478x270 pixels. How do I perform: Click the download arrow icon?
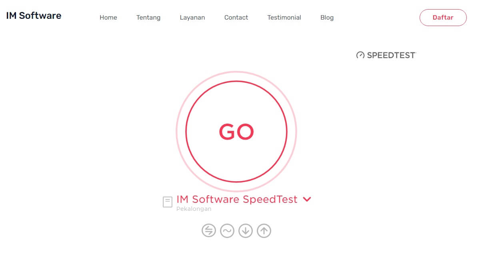[245, 231]
